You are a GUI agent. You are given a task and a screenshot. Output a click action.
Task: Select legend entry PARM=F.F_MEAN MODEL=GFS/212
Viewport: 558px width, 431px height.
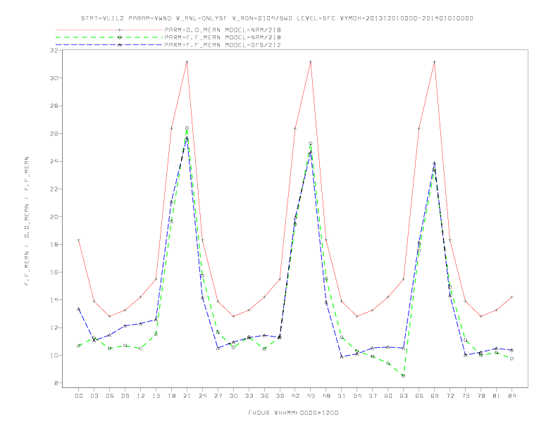[x=223, y=45]
